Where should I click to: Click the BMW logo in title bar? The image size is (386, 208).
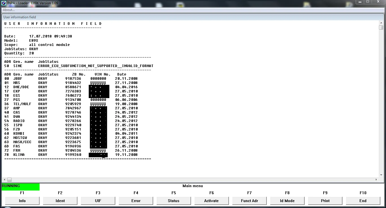point(4,3)
